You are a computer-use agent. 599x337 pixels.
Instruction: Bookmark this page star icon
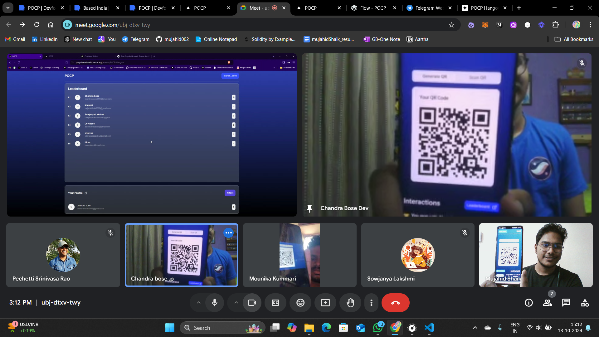(x=451, y=25)
